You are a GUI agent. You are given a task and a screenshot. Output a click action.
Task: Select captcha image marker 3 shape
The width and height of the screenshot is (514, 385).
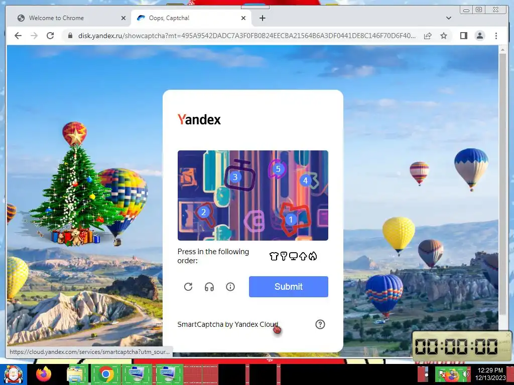(235, 177)
